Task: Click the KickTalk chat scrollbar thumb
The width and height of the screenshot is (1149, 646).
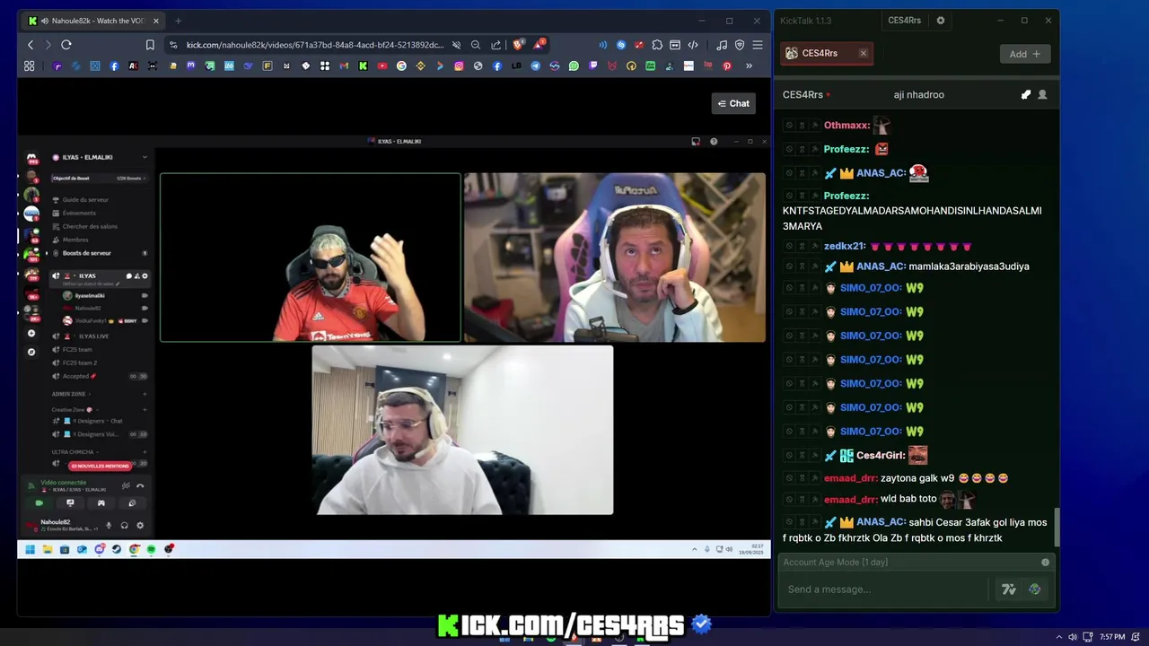Action: pos(1057,527)
